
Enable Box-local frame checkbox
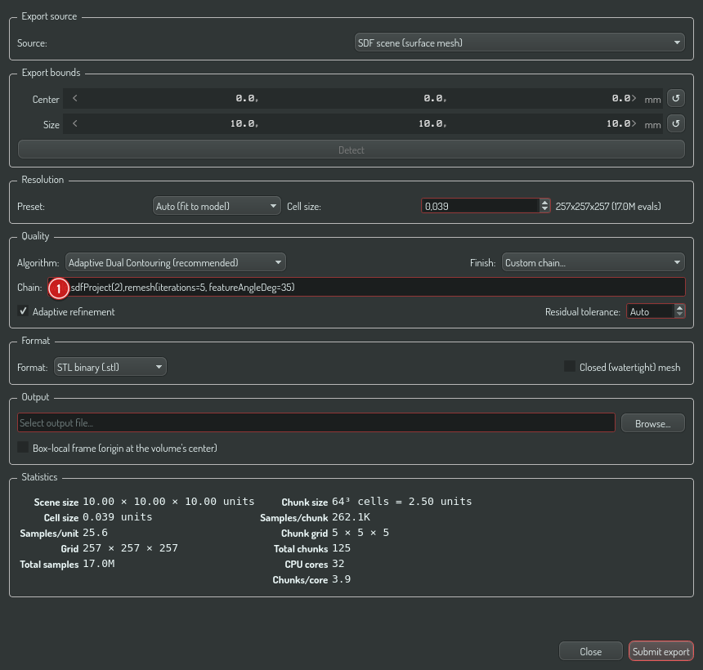[23, 447]
